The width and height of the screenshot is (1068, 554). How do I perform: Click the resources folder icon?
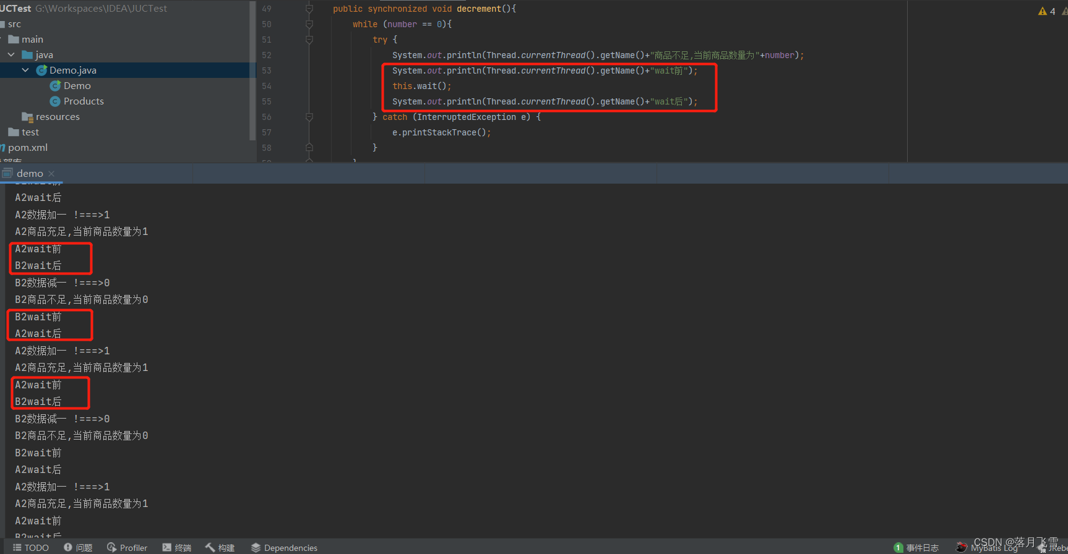[27, 117]
